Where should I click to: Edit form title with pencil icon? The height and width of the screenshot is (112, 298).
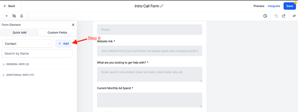pyautogui.click(x=162, y=6)
